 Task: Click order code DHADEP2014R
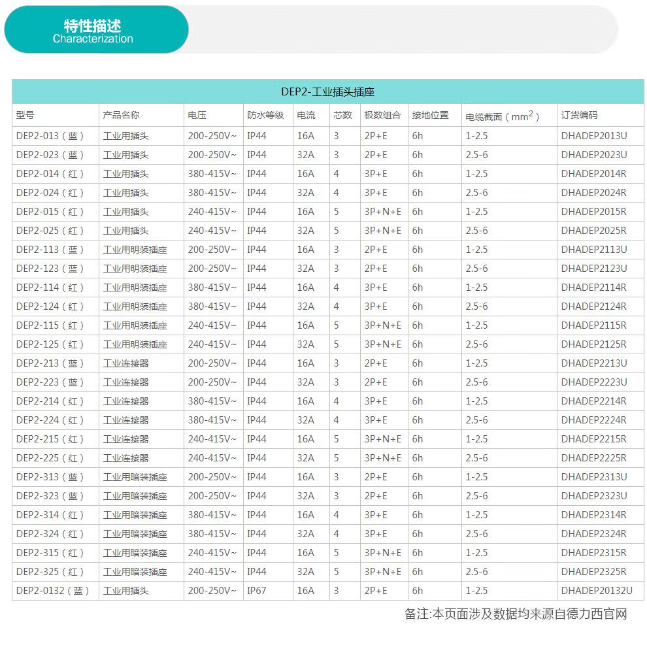[594, 174]
